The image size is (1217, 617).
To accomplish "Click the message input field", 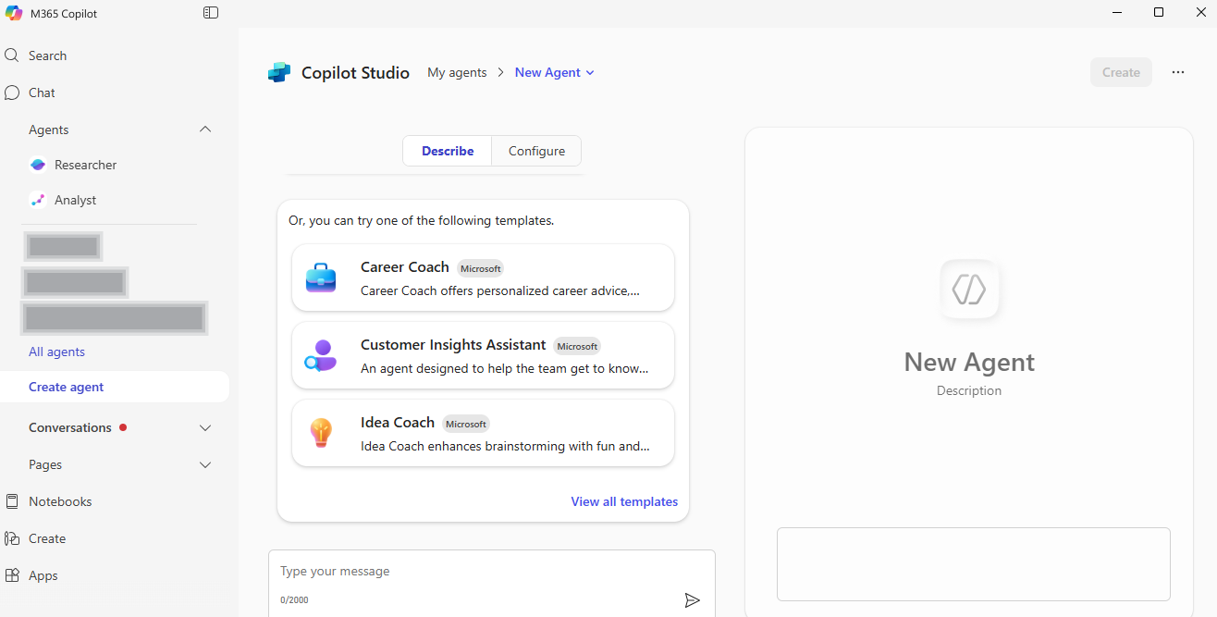I will pyautogui.click(x=481, y=571).
